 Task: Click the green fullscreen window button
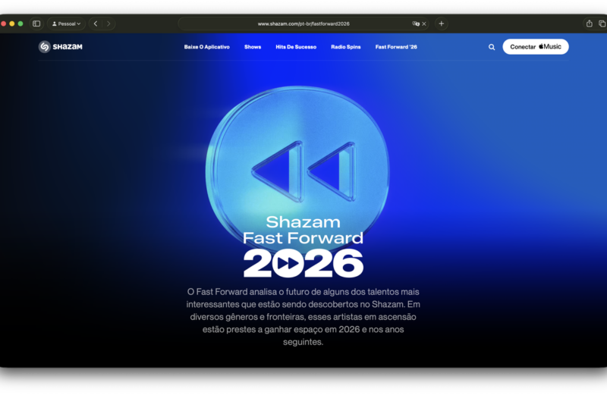[20, 24]
